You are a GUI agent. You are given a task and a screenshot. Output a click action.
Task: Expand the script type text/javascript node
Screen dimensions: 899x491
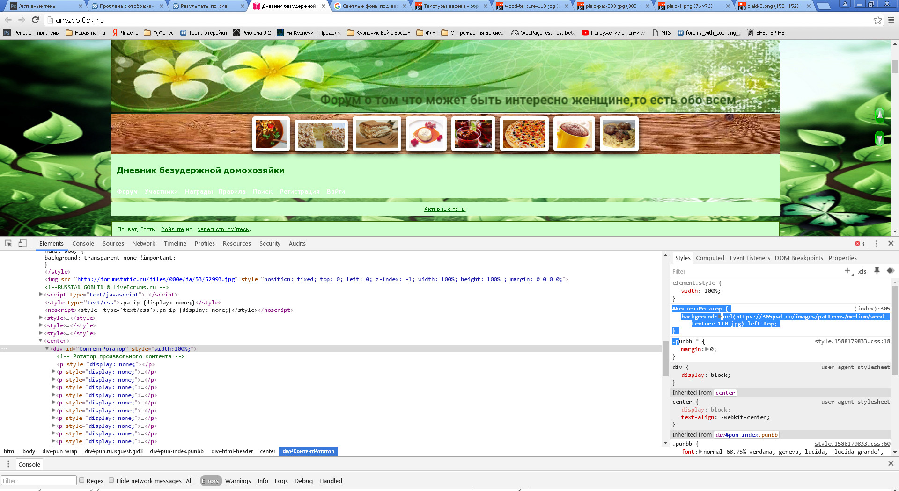click(x=41, y=295)
